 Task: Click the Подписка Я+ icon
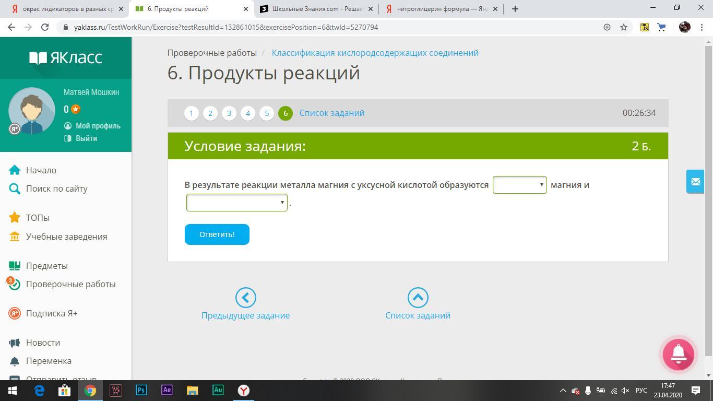(x=15, y=313)
